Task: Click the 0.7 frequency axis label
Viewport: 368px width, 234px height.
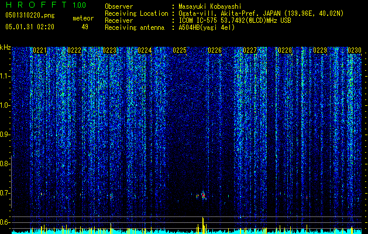Action: (5, 193)
